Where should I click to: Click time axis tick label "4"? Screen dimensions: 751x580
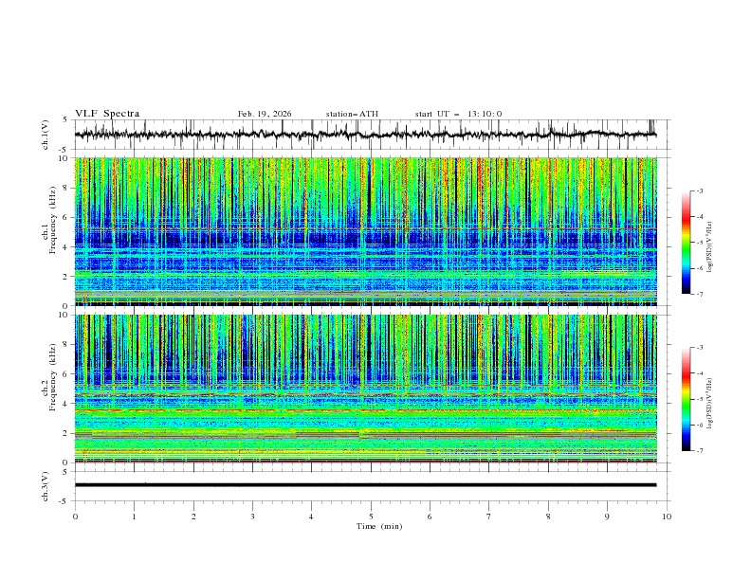(311, 517)
